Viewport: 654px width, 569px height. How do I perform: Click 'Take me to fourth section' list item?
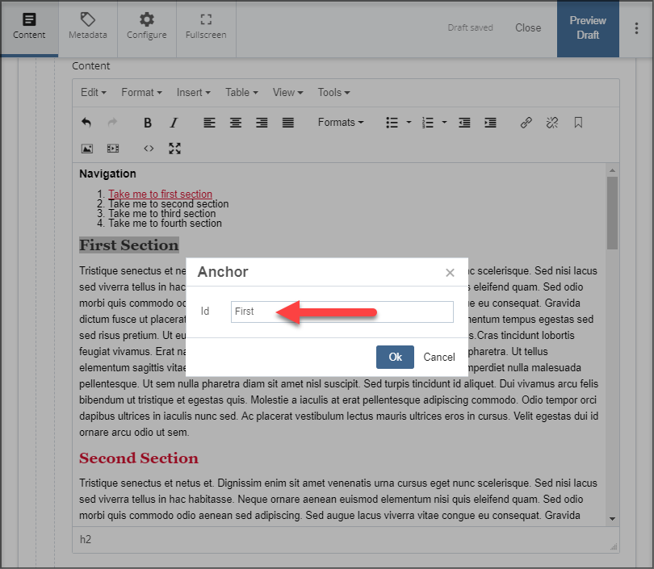[166, 224]
